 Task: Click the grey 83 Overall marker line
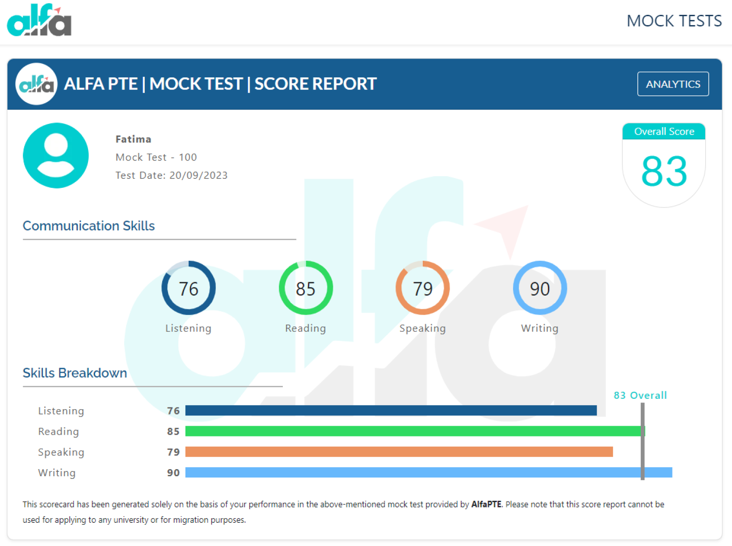coord(643,441)
